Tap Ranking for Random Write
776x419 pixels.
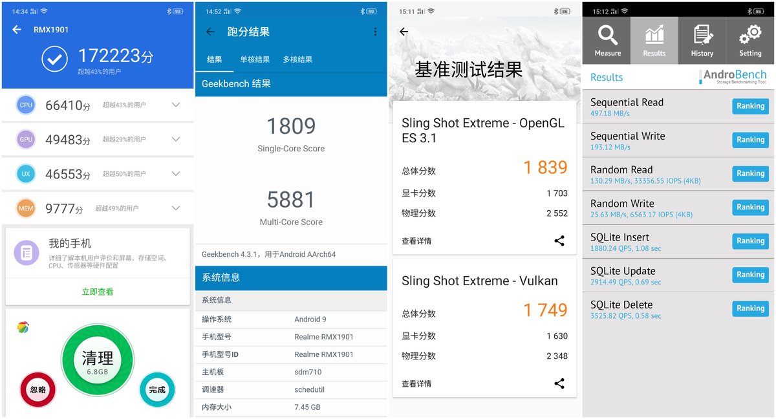[750, 207]
